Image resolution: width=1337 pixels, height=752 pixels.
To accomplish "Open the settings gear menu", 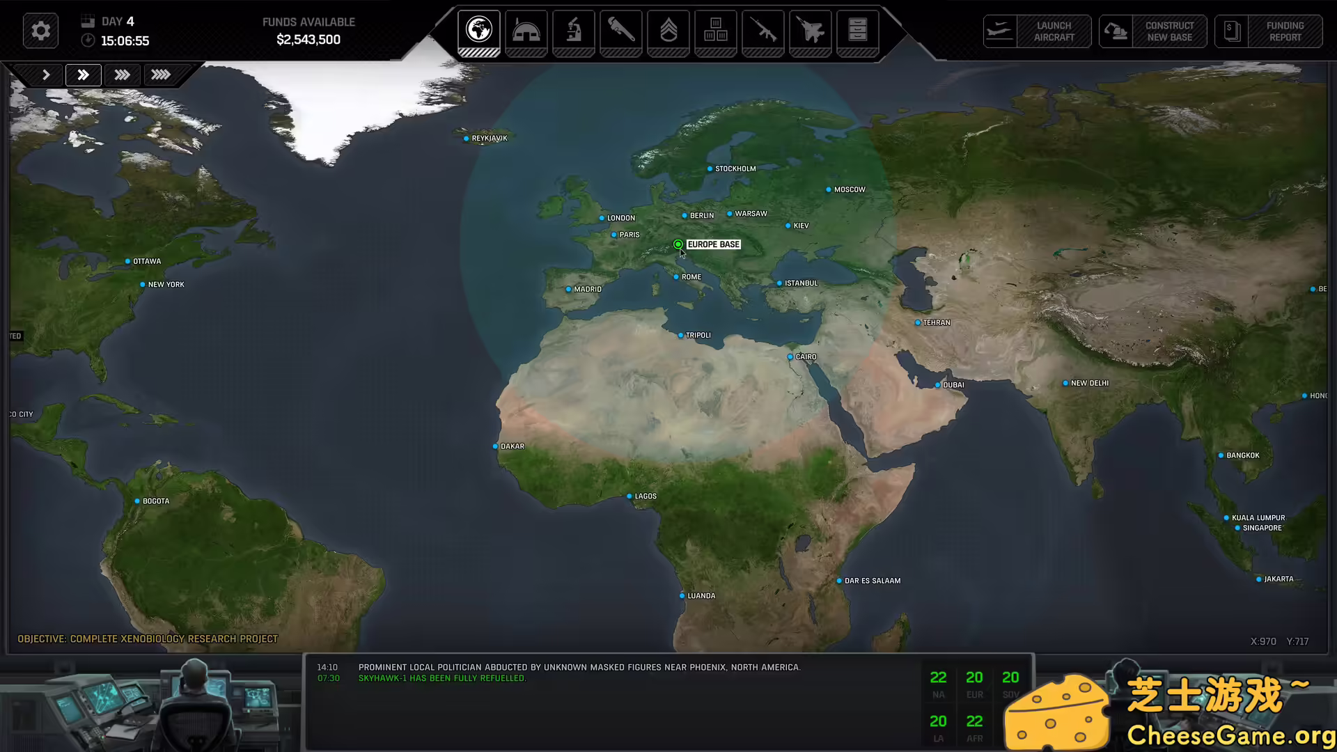I will tap(40, 31).
